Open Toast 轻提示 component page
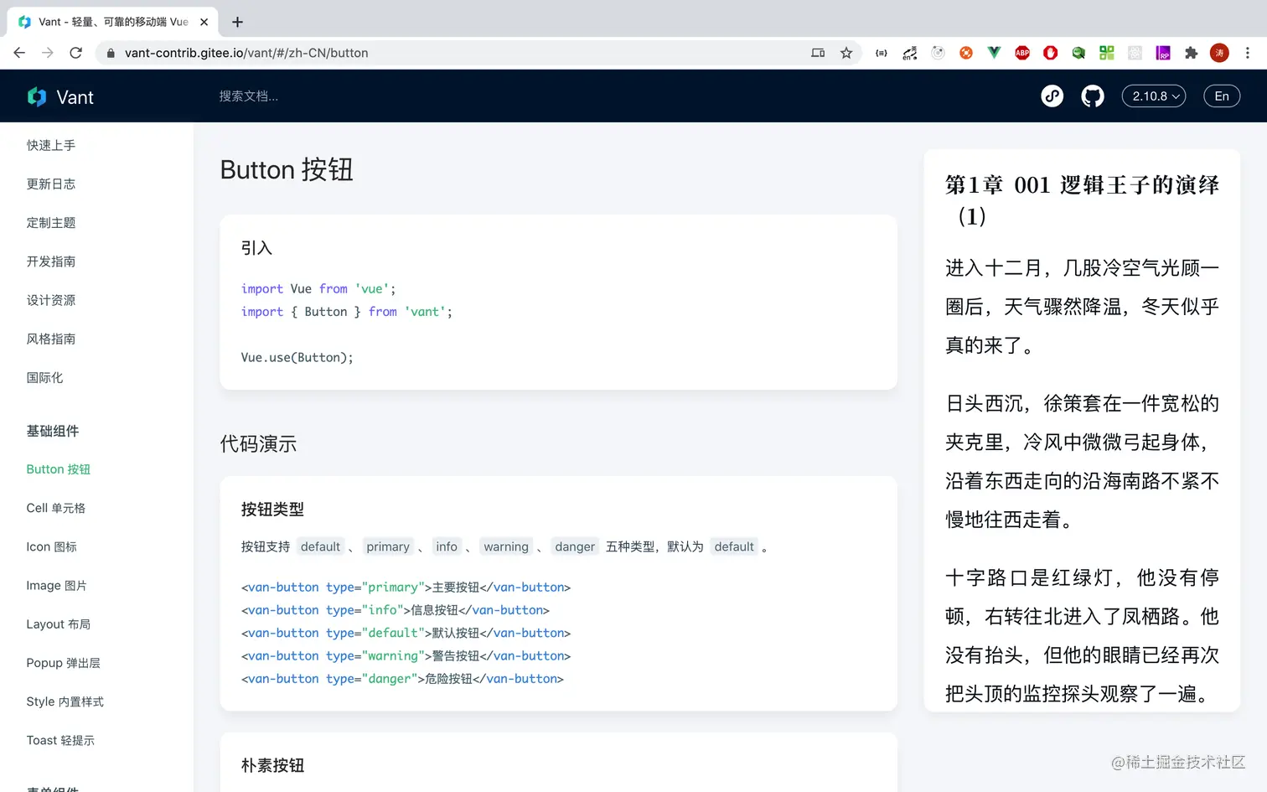This screenshot has height=792, width=1267. tap(61, 740)
